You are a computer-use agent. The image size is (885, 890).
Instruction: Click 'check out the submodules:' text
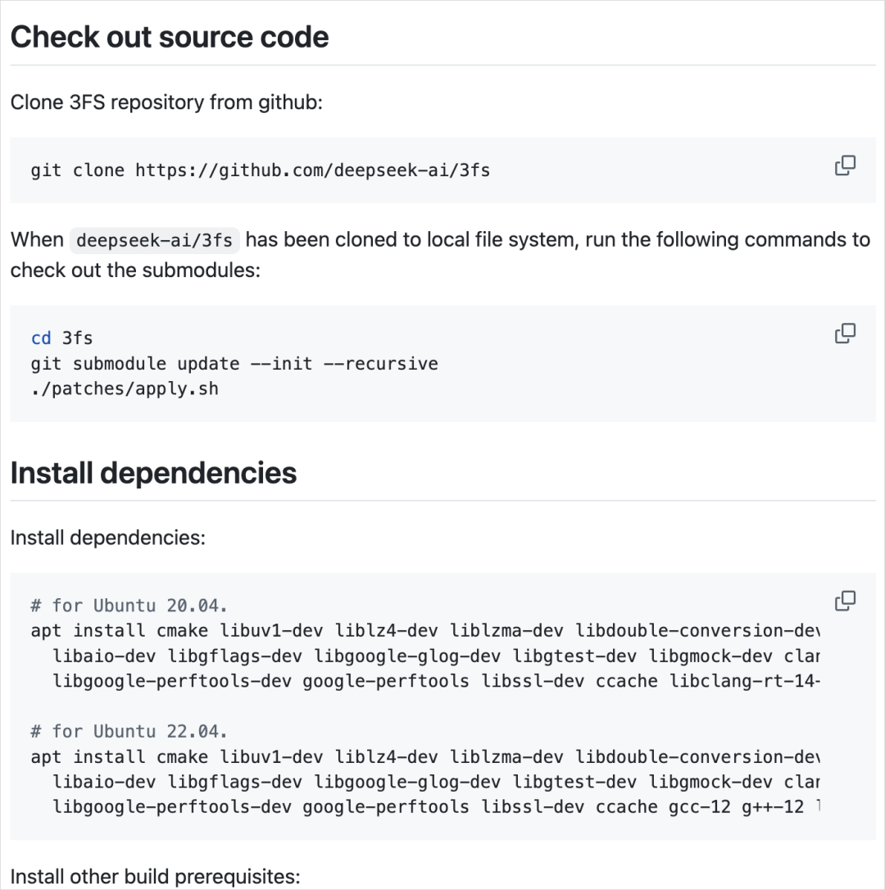coord(135,270)
